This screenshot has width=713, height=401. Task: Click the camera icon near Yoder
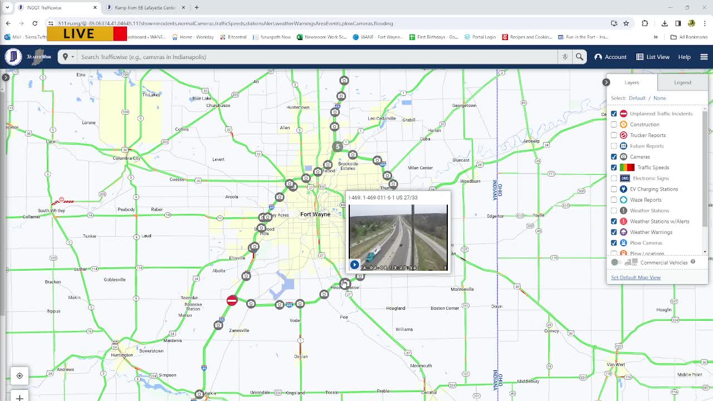coord(300,304)
